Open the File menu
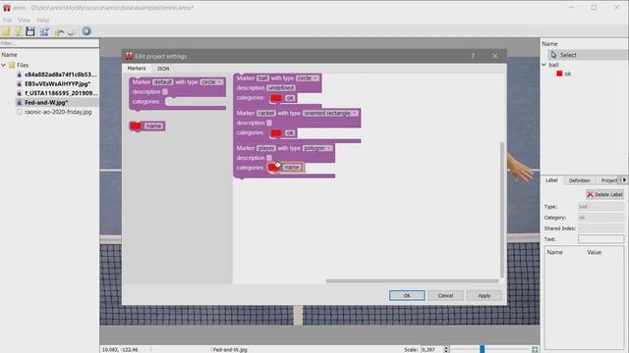629x353 pixels. (7, 20)
